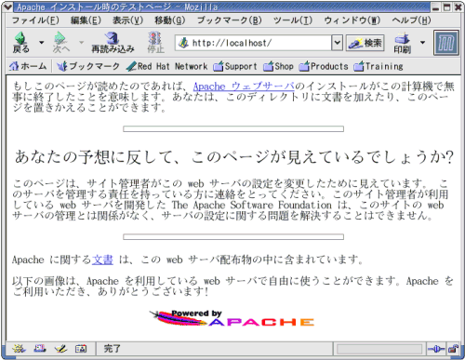Image resolution: width=465 pixels, height=360 pixels.
Task: Open the Shop bookmark folder
Action: coord(278,66)
